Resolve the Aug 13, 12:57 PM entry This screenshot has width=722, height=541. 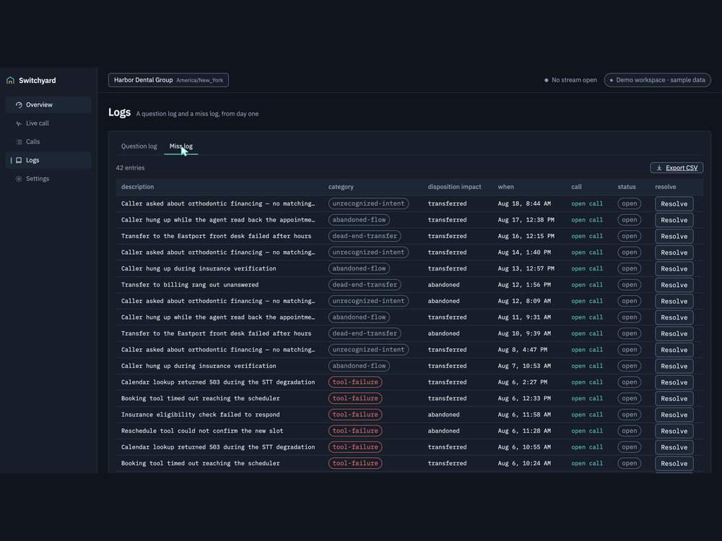pyautogui.click(x=674, y=268)
